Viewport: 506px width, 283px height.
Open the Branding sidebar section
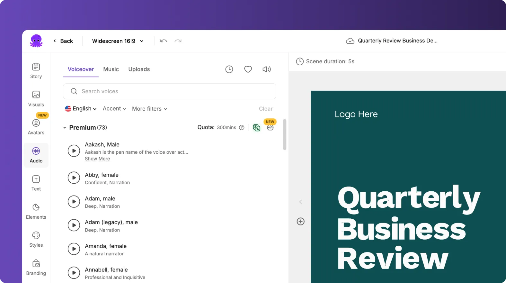click(36, 268)
